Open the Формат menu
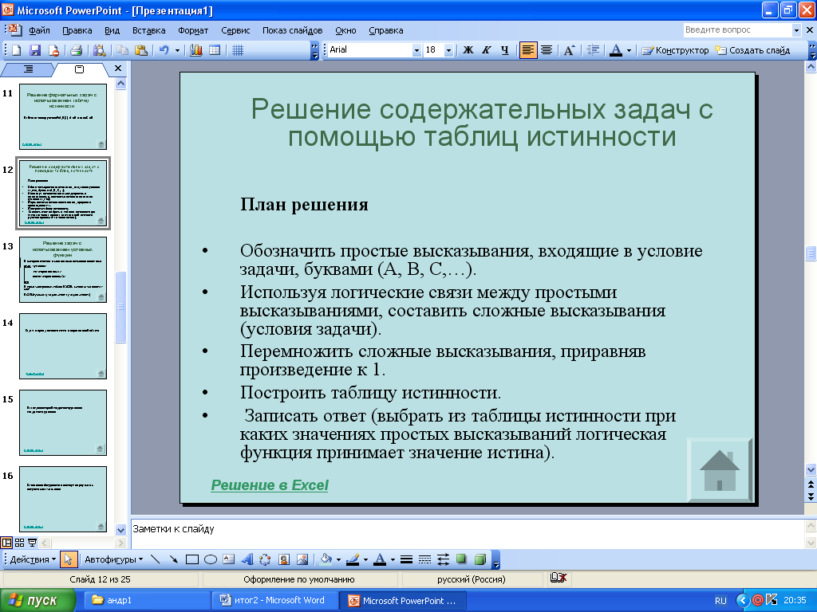The image size is (817, 612). point(193,30)
